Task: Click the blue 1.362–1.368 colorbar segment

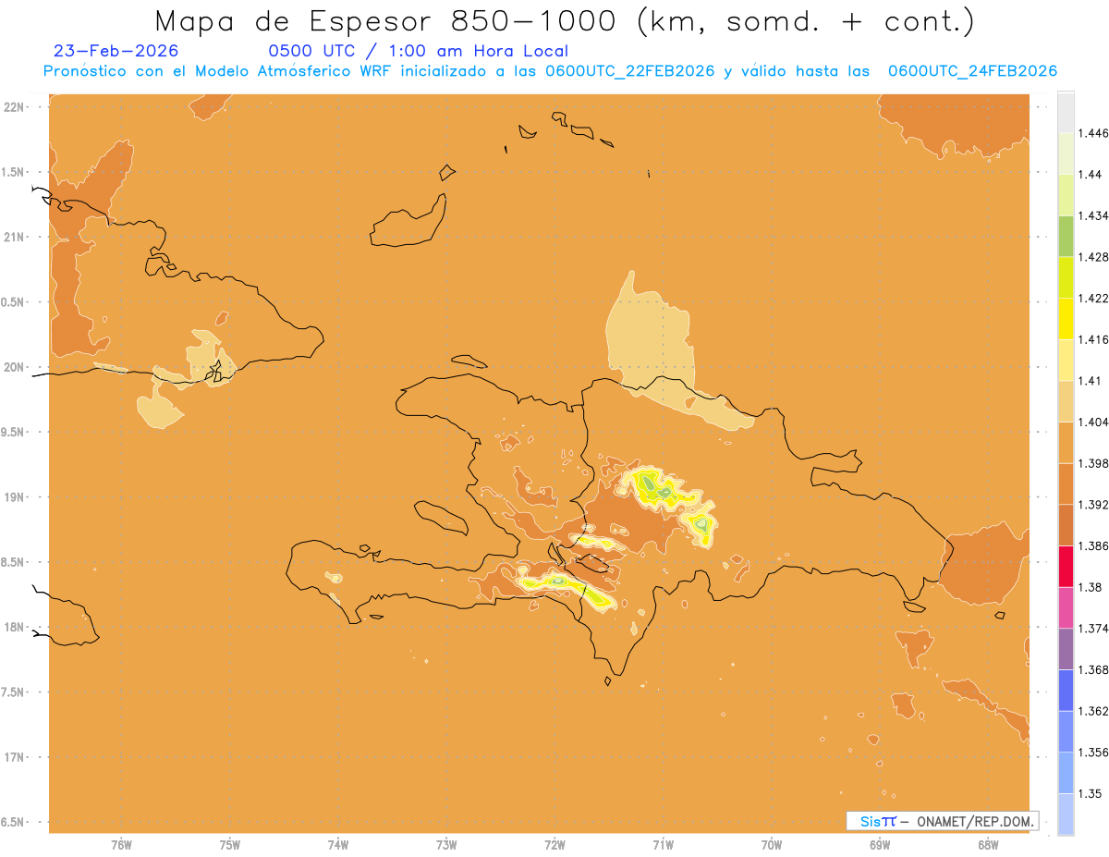Action: [1066, 691]
